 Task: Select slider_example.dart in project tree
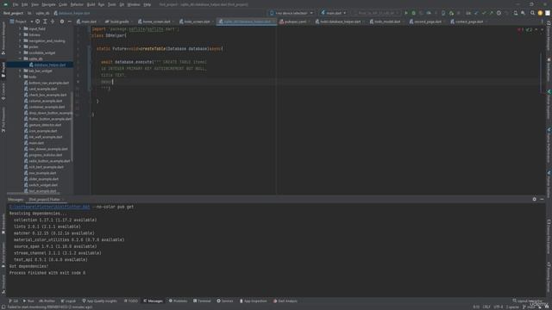pyautogui.click(x=41, y=179)
